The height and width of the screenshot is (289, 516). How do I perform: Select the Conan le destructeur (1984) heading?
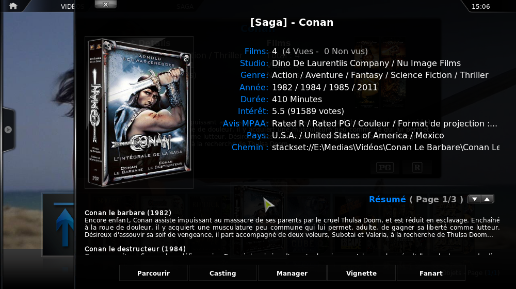point(135,249)
